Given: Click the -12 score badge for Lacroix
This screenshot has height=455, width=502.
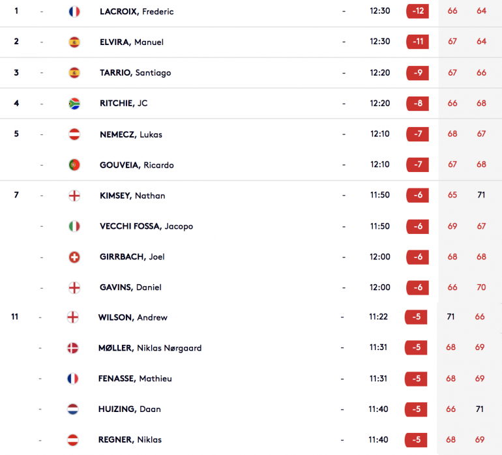Looking at the screenshot, I should click(417, 11).
